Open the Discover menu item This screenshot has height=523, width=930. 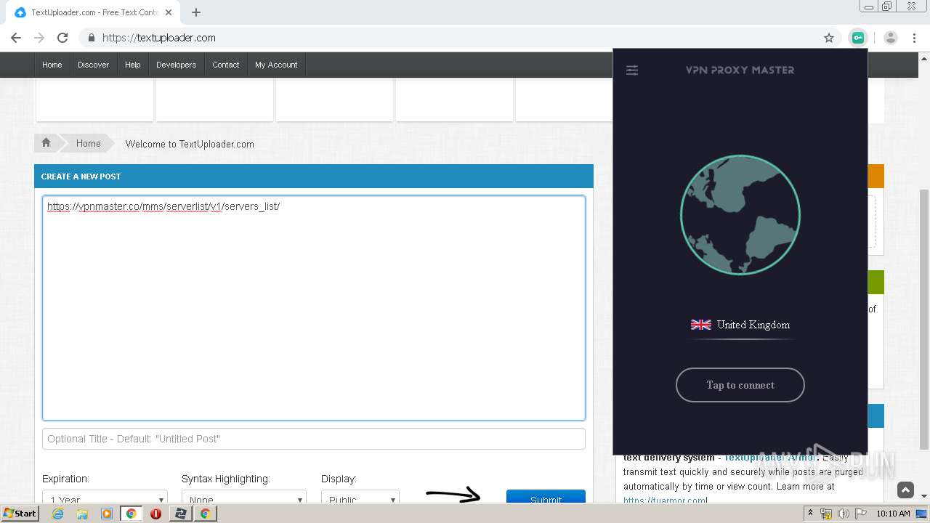point(94,65)
